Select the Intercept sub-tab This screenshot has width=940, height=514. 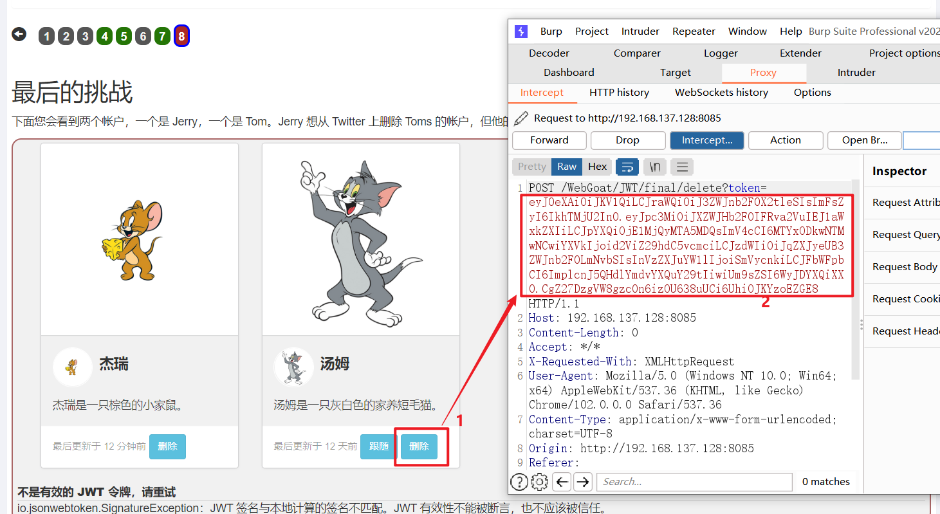(x=542, y=93)
